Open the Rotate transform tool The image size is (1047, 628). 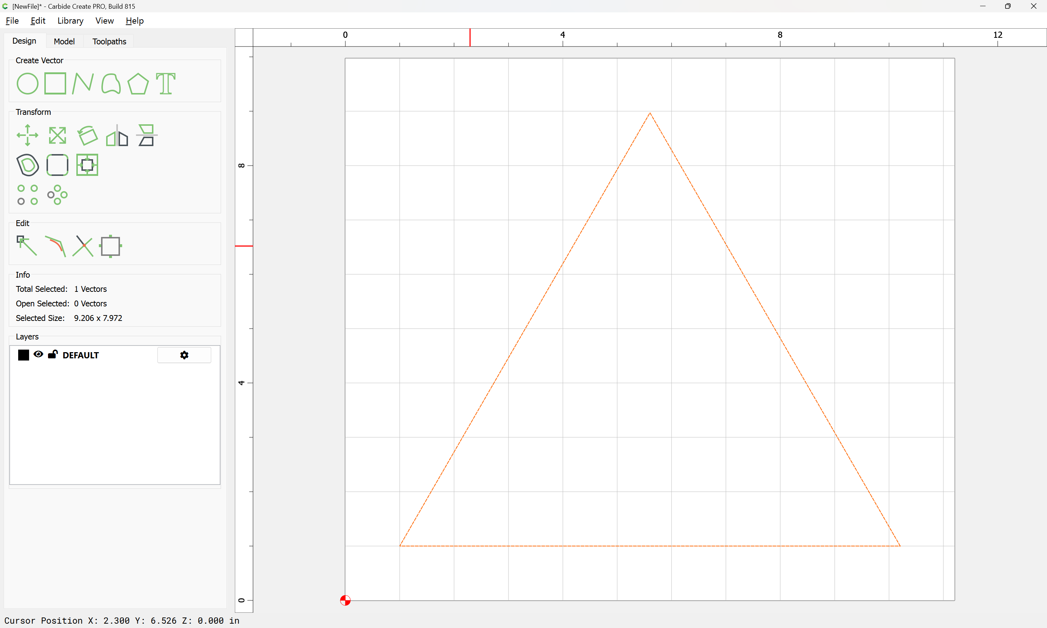point(88,135)
